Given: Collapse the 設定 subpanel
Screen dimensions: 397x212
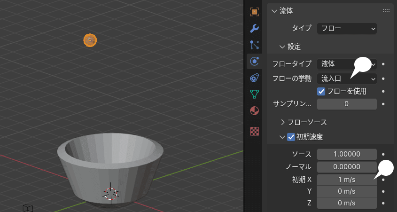Looking at the screenshot, I should coord(282,47).
